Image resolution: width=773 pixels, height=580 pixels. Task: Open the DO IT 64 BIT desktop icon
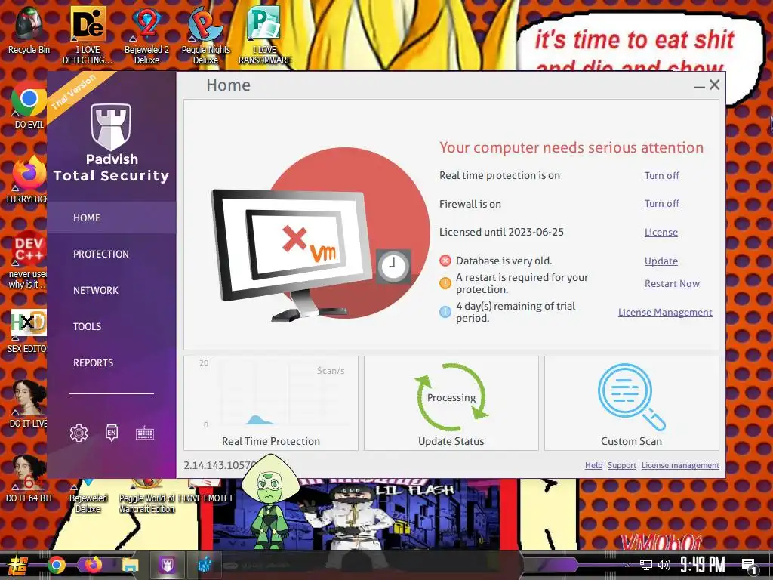point(29,478)
